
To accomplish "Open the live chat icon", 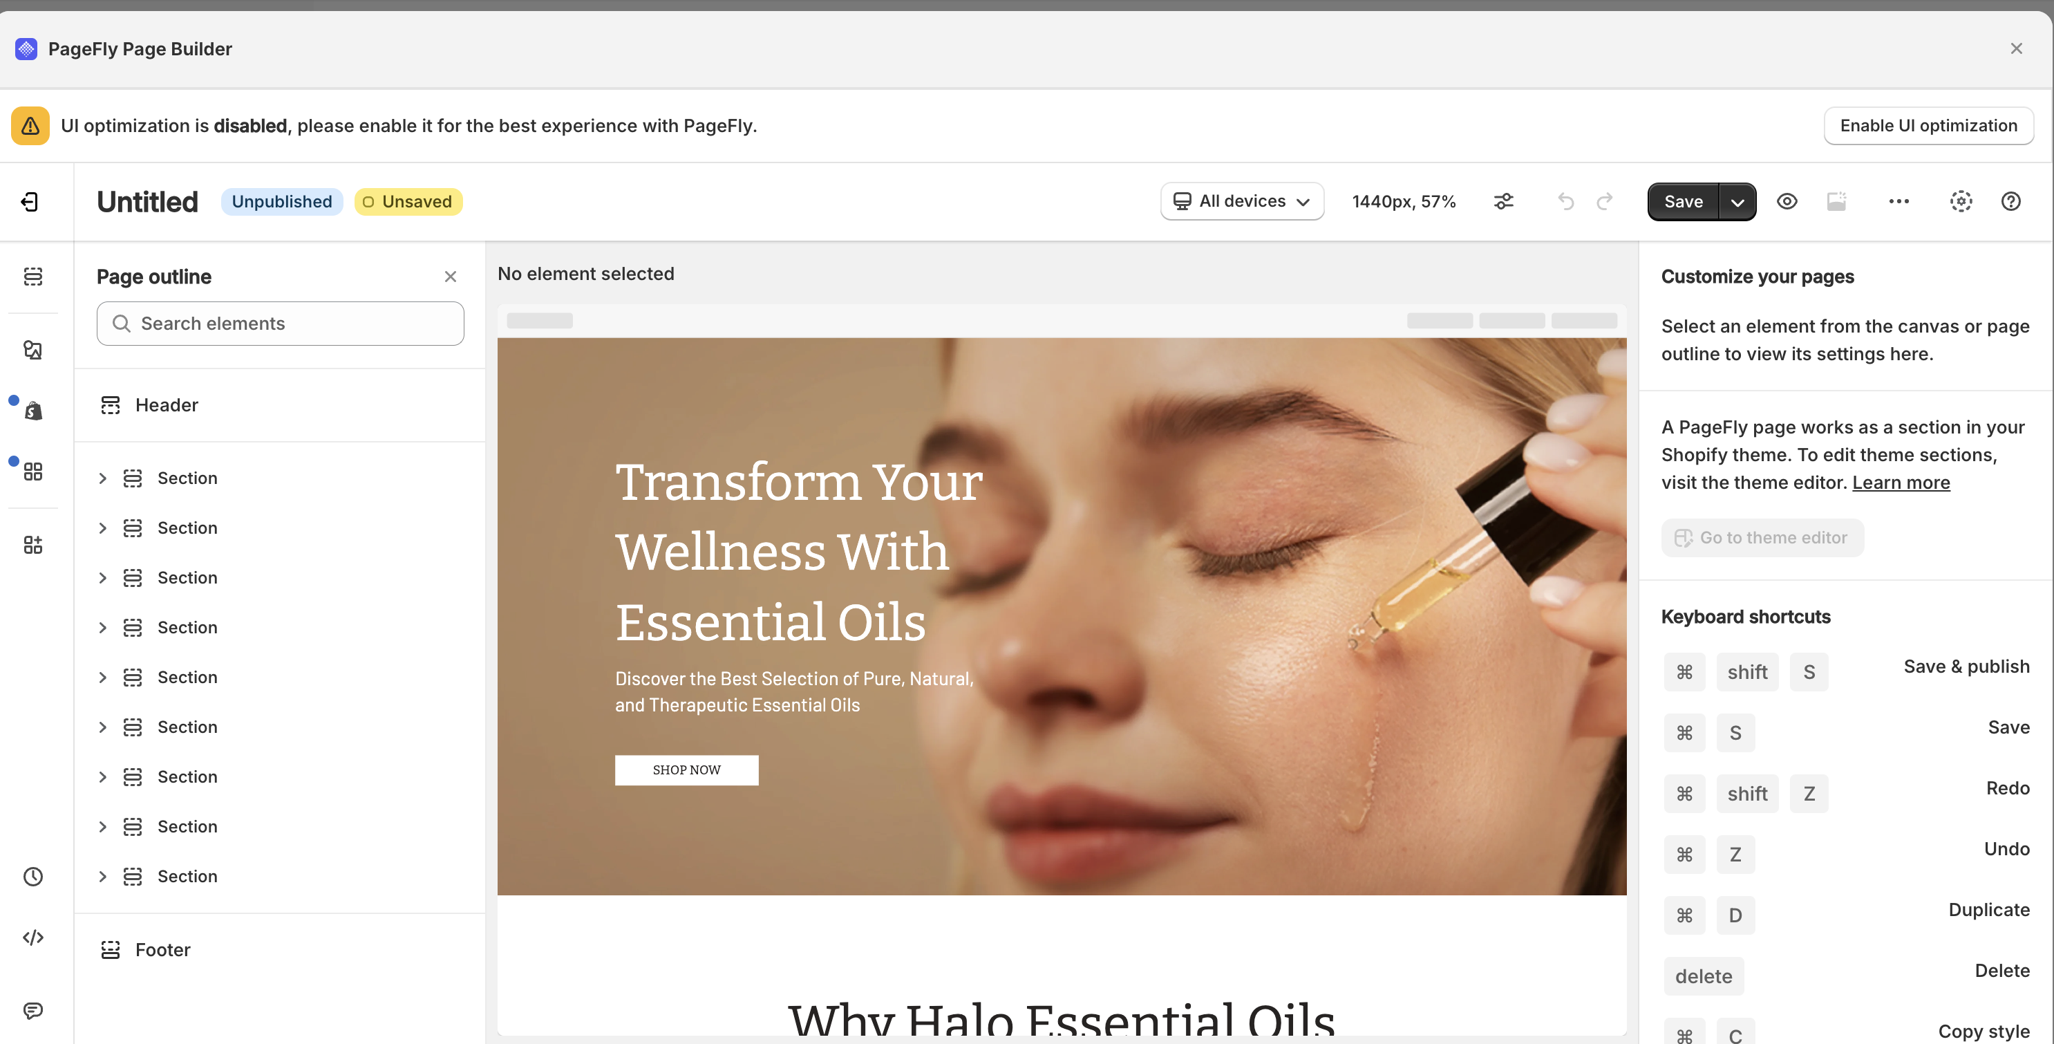I will tap(32, 1011).
